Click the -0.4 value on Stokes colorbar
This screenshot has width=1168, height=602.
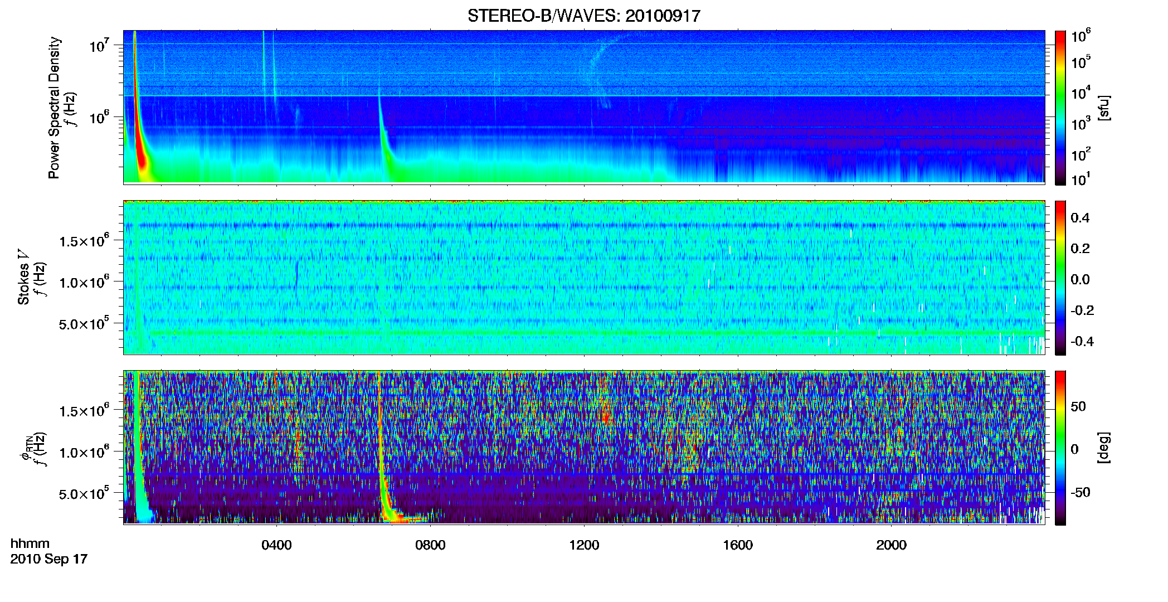coord(1082,341)
